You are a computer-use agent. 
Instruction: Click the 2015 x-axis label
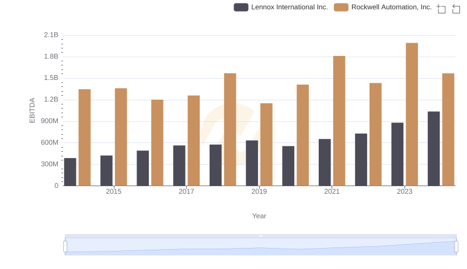click(x=113, y=191)
